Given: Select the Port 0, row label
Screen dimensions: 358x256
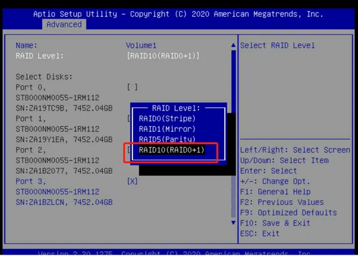Looking at the screenshot, I should 31,87.
